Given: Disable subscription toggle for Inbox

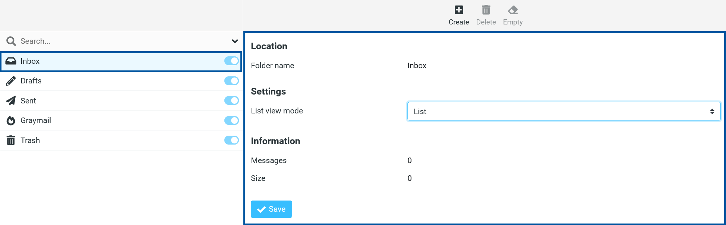Looking at the screenshot, I should point(231,61).
